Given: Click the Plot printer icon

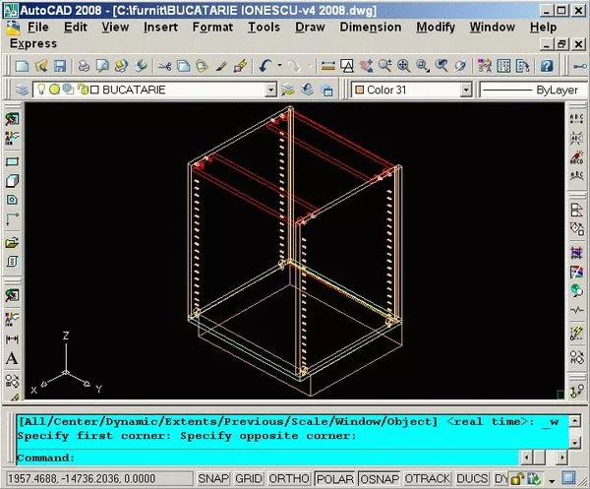Looking at the screenshot, I should 85,66.
